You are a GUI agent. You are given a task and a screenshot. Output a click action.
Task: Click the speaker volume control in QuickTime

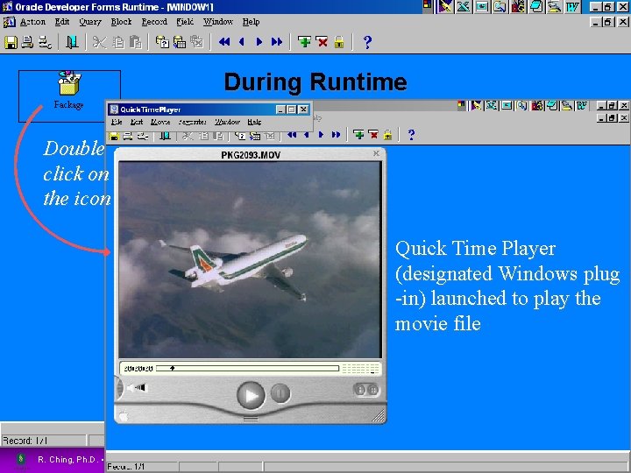point(138,388)
